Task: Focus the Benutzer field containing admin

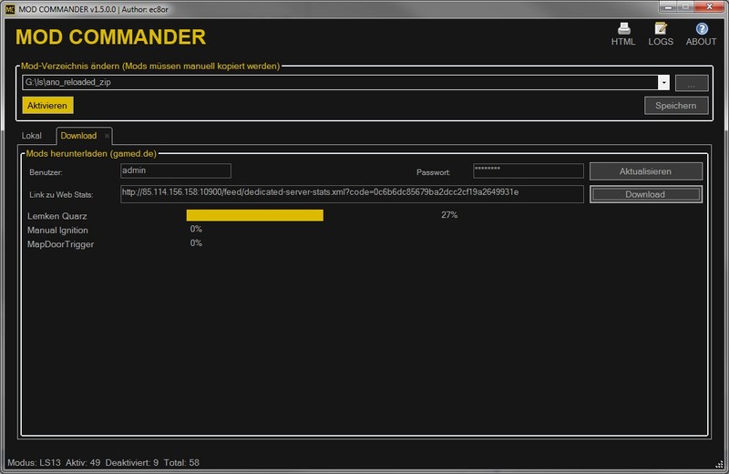Action: pos(176,170)
